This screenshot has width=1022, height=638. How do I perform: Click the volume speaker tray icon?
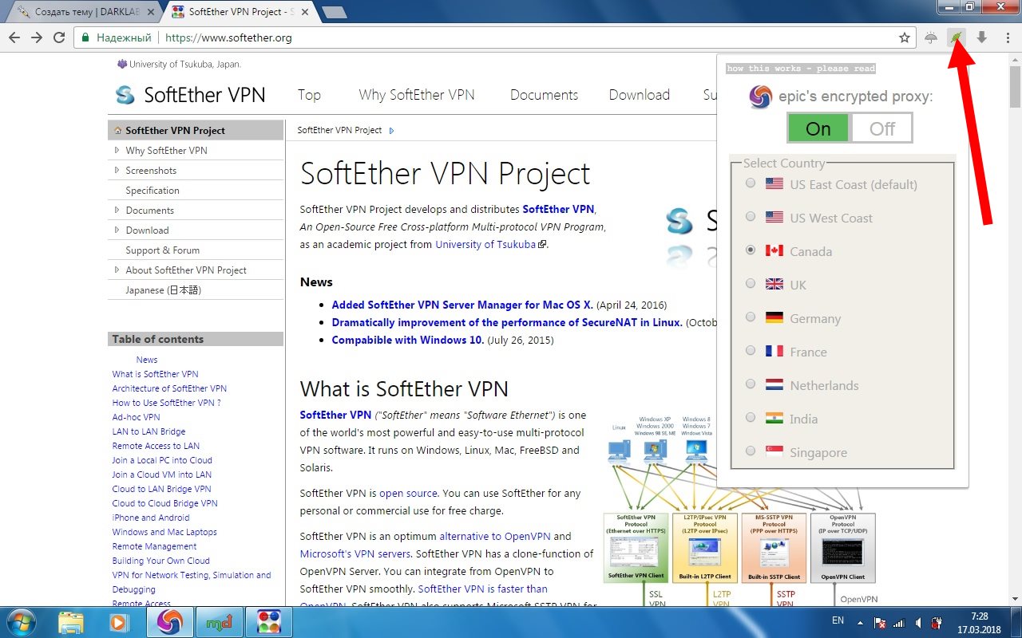click(919, 622)
